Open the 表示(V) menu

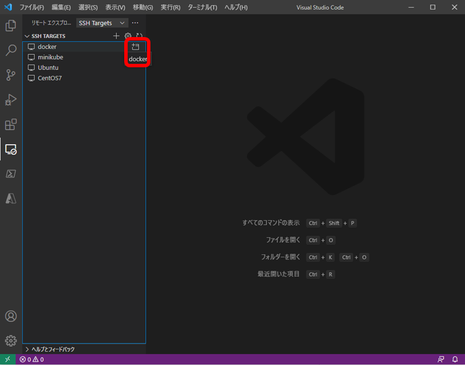tap(115, 7)
